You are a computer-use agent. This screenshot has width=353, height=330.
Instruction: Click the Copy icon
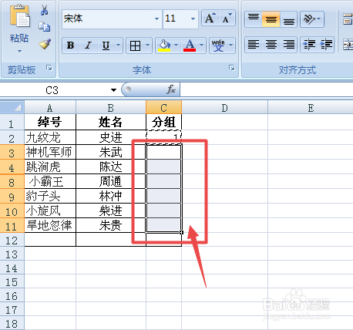click(44, 27)
